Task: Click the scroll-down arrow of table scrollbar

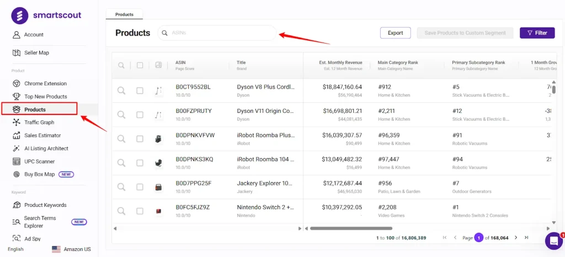Action: click(554, 223)
